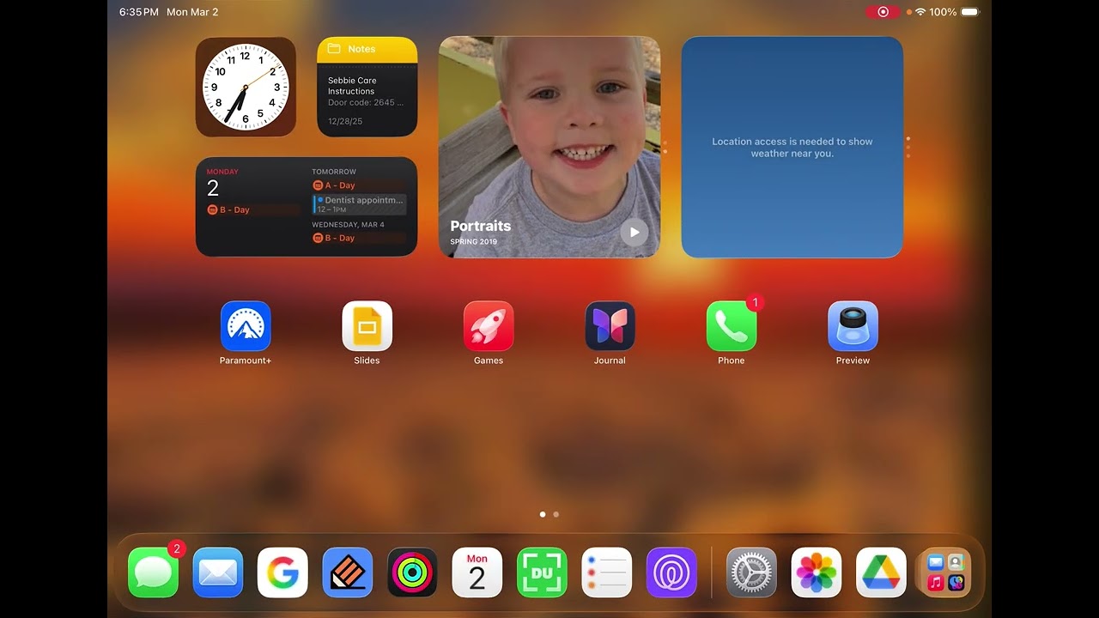Open Mail in the dock

pos(218,573)
